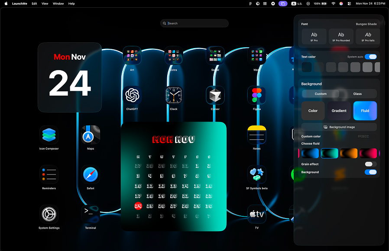Turn off the Background toggle
The height and width of the screenshot is (251, 389).
tap(370, 172)
